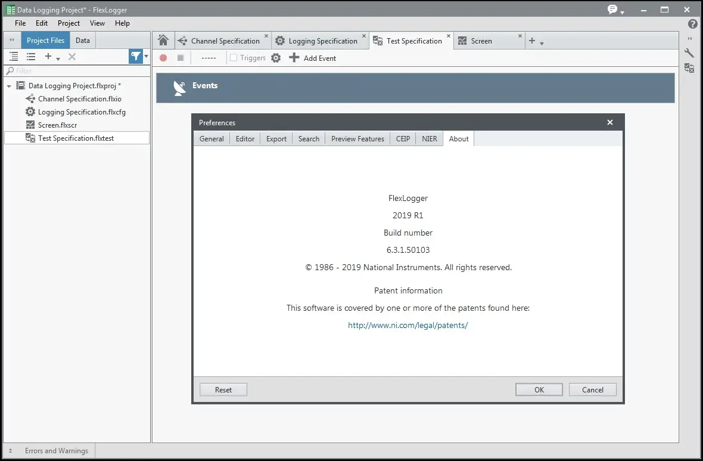Close the Channel Specification tab
The height and width of the screenshot is (461, 703).
coord(266,36)
